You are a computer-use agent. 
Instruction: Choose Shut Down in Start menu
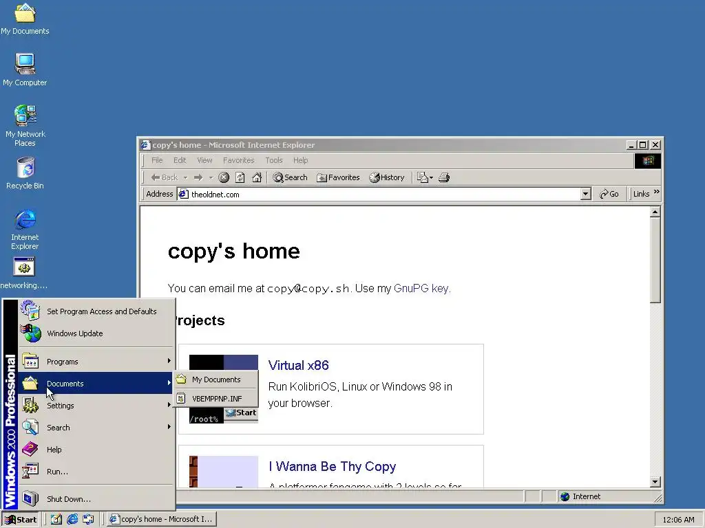pos(96,499)
